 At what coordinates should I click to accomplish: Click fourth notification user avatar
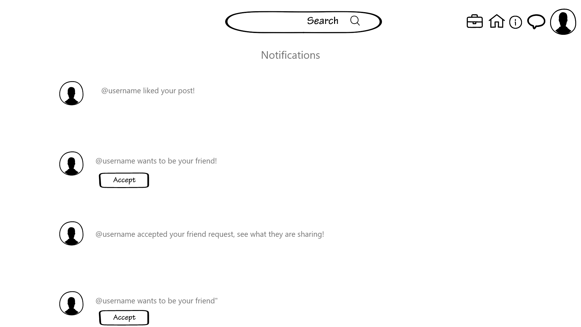(71, 303)
